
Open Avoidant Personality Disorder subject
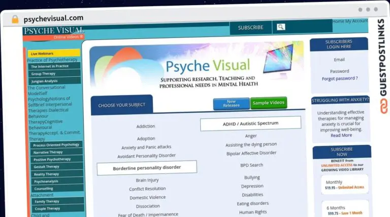pyautogui.click(x=146, y=156)
